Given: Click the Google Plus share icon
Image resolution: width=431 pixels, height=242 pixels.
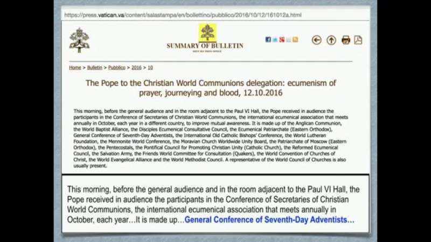Looking at the screenshot, I should [282, 39].
